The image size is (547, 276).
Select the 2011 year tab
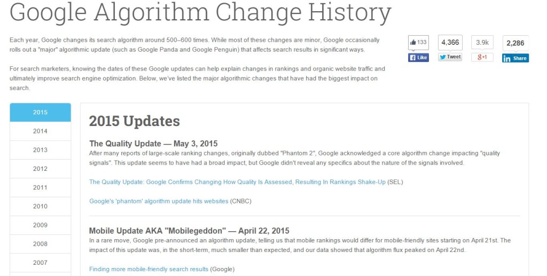(x=40, y=187)
